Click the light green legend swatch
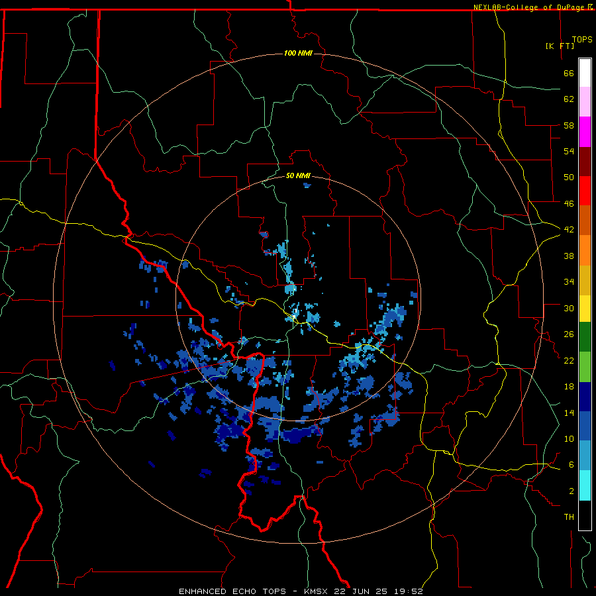596x596 pixels. (x=585, y=366)
